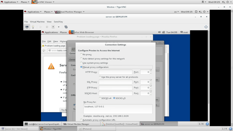Click the VM snapshots toolbar icon
Screen dimensions: 233x131
[66, 27]
